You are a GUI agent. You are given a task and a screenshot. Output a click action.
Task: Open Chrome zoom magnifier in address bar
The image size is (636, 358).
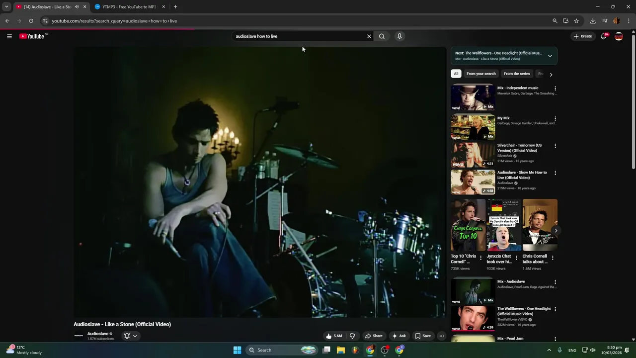tap(555, 21)
